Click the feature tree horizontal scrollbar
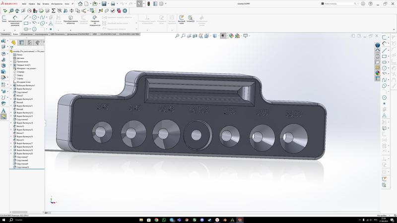Image resolution: width=397 pixels, height=223 pixels. click(19, 212)
